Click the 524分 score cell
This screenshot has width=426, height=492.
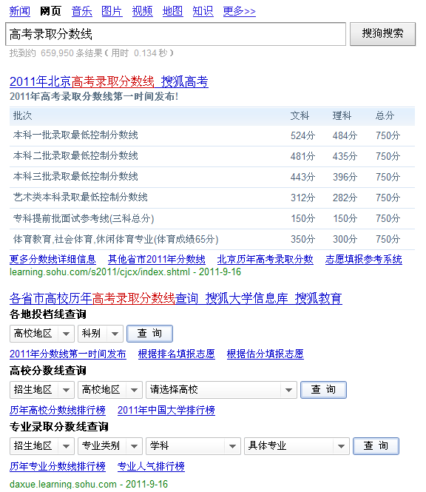pos(302,135)
